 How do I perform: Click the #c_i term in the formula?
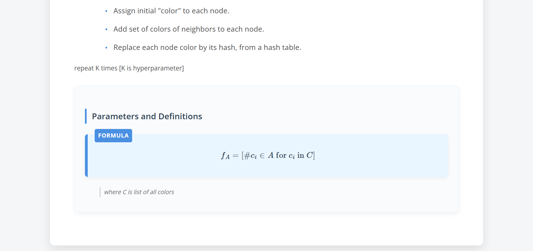(250, 156)
